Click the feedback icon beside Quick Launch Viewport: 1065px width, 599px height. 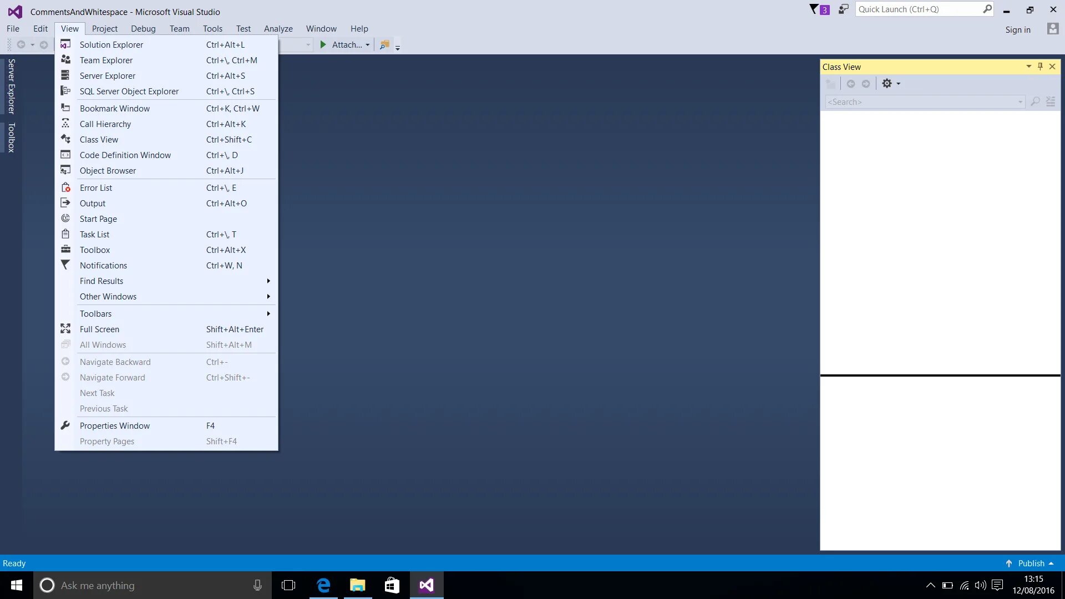[844, 9]
